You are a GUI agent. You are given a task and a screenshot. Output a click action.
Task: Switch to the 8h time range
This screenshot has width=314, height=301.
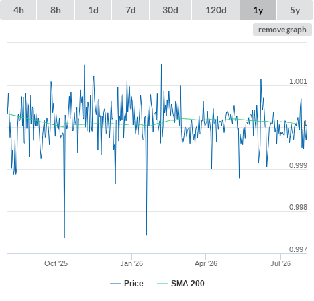(56, 10)
